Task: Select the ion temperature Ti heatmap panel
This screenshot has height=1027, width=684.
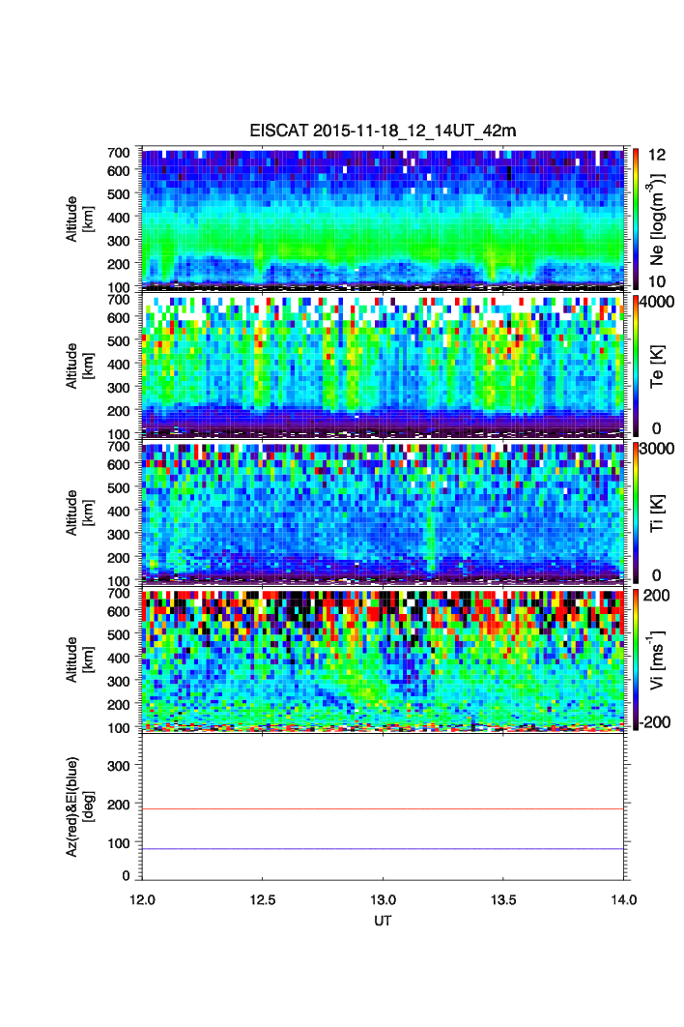Action: tap(384, 512)
